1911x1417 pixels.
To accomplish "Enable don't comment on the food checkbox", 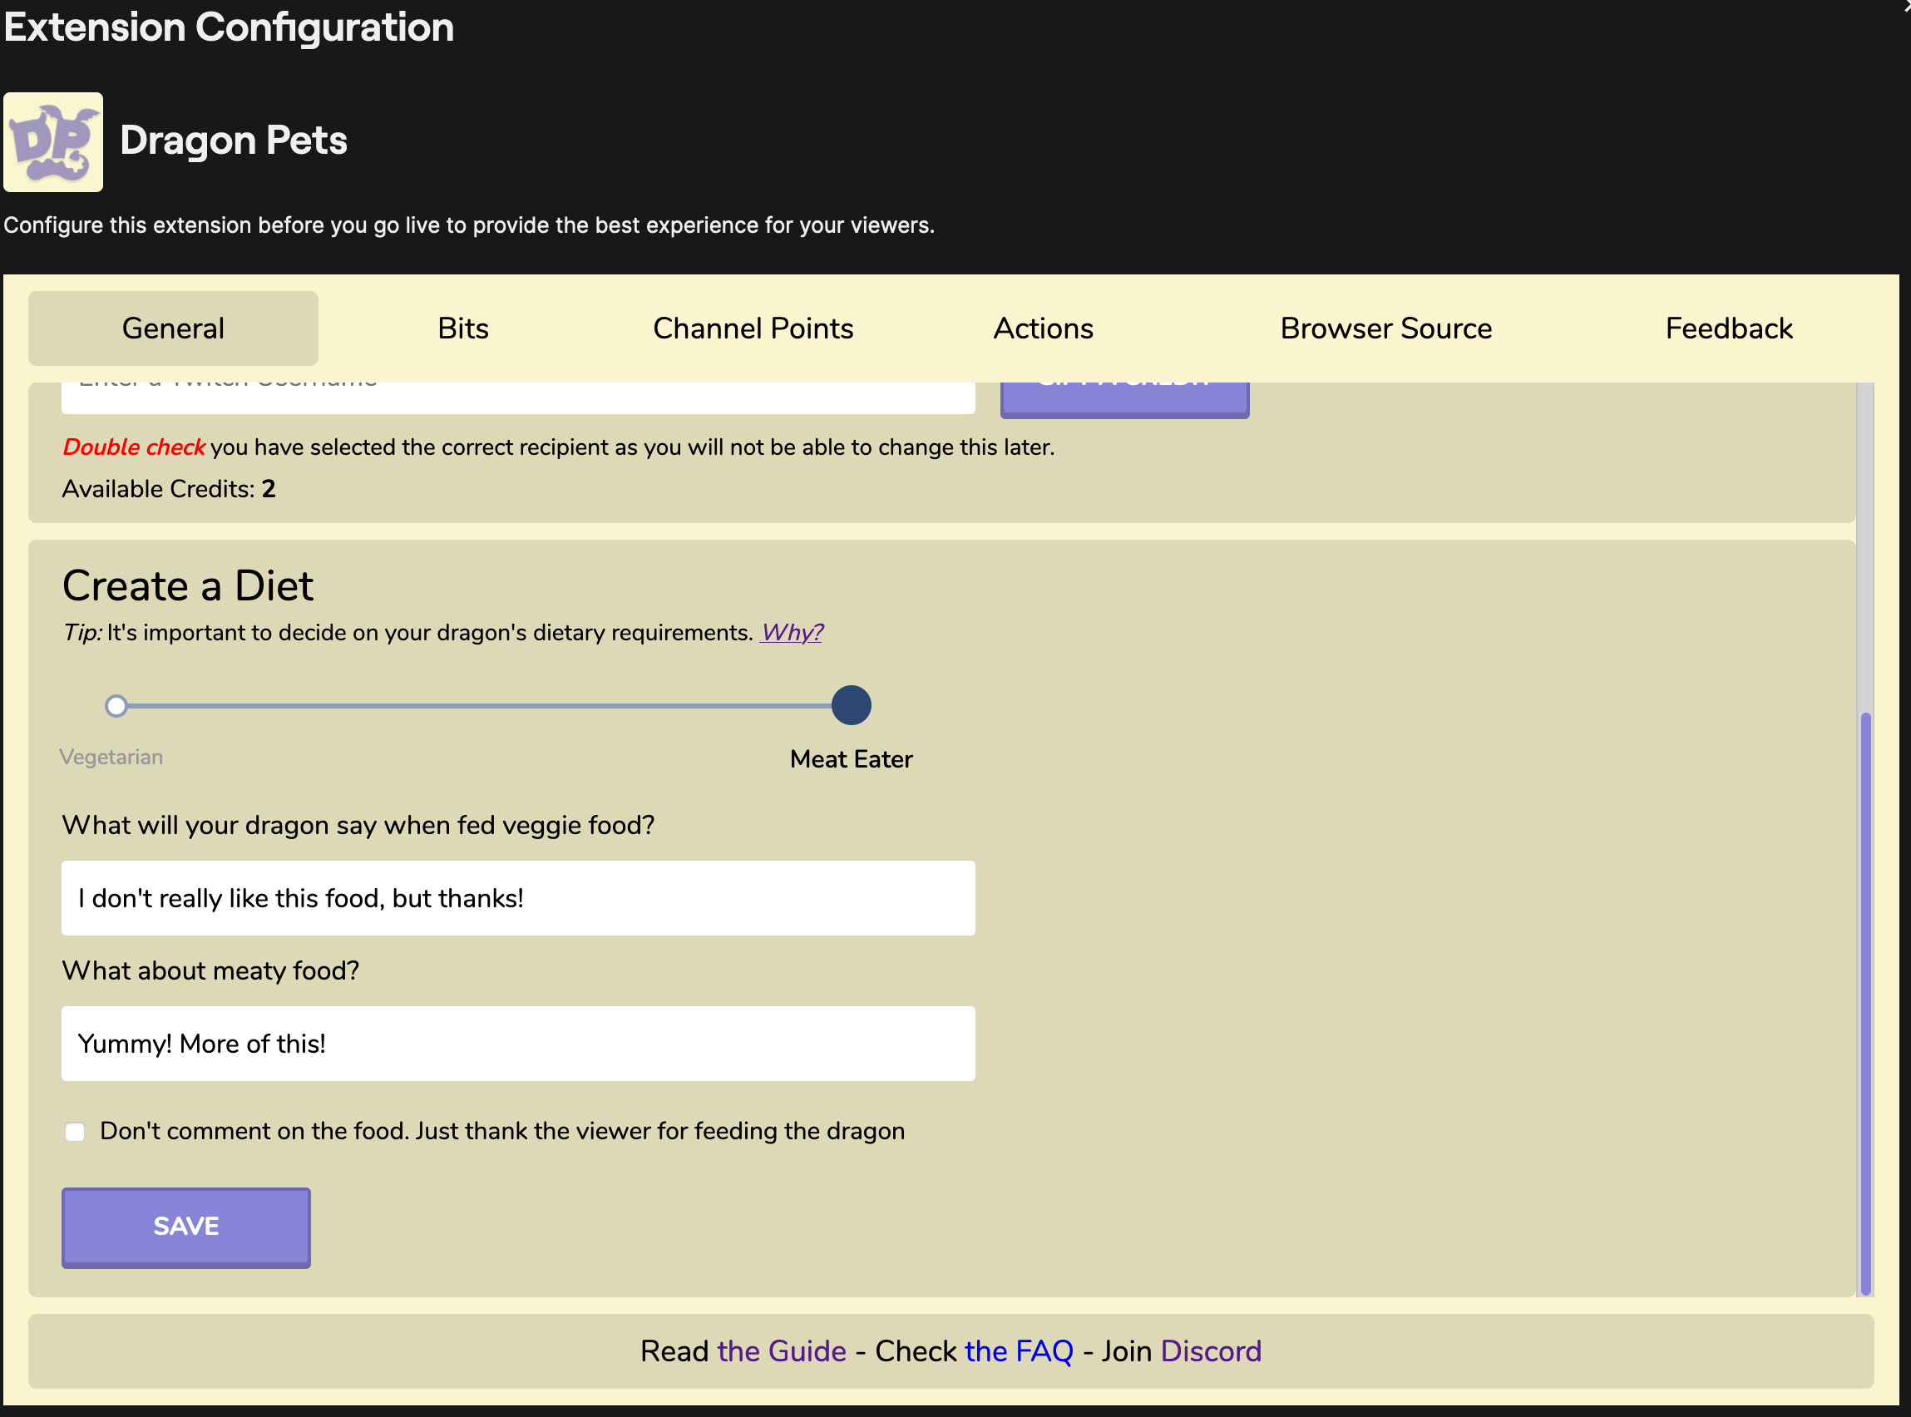I will pyautogui.click(x=76, y=1132).
